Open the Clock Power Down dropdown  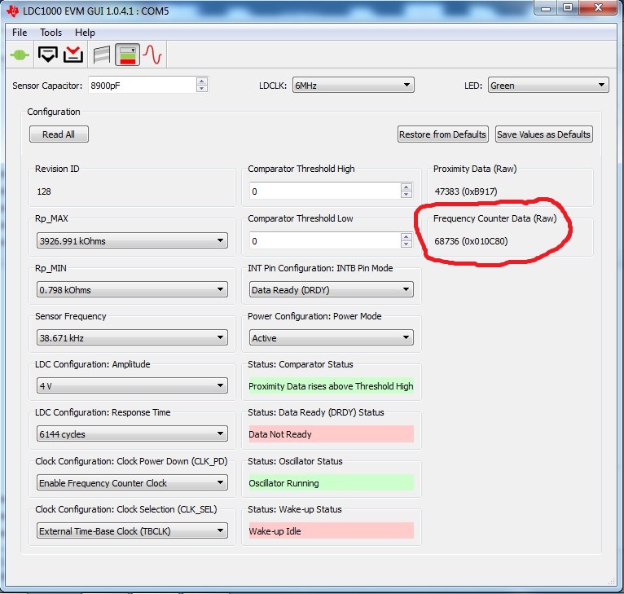132,483
